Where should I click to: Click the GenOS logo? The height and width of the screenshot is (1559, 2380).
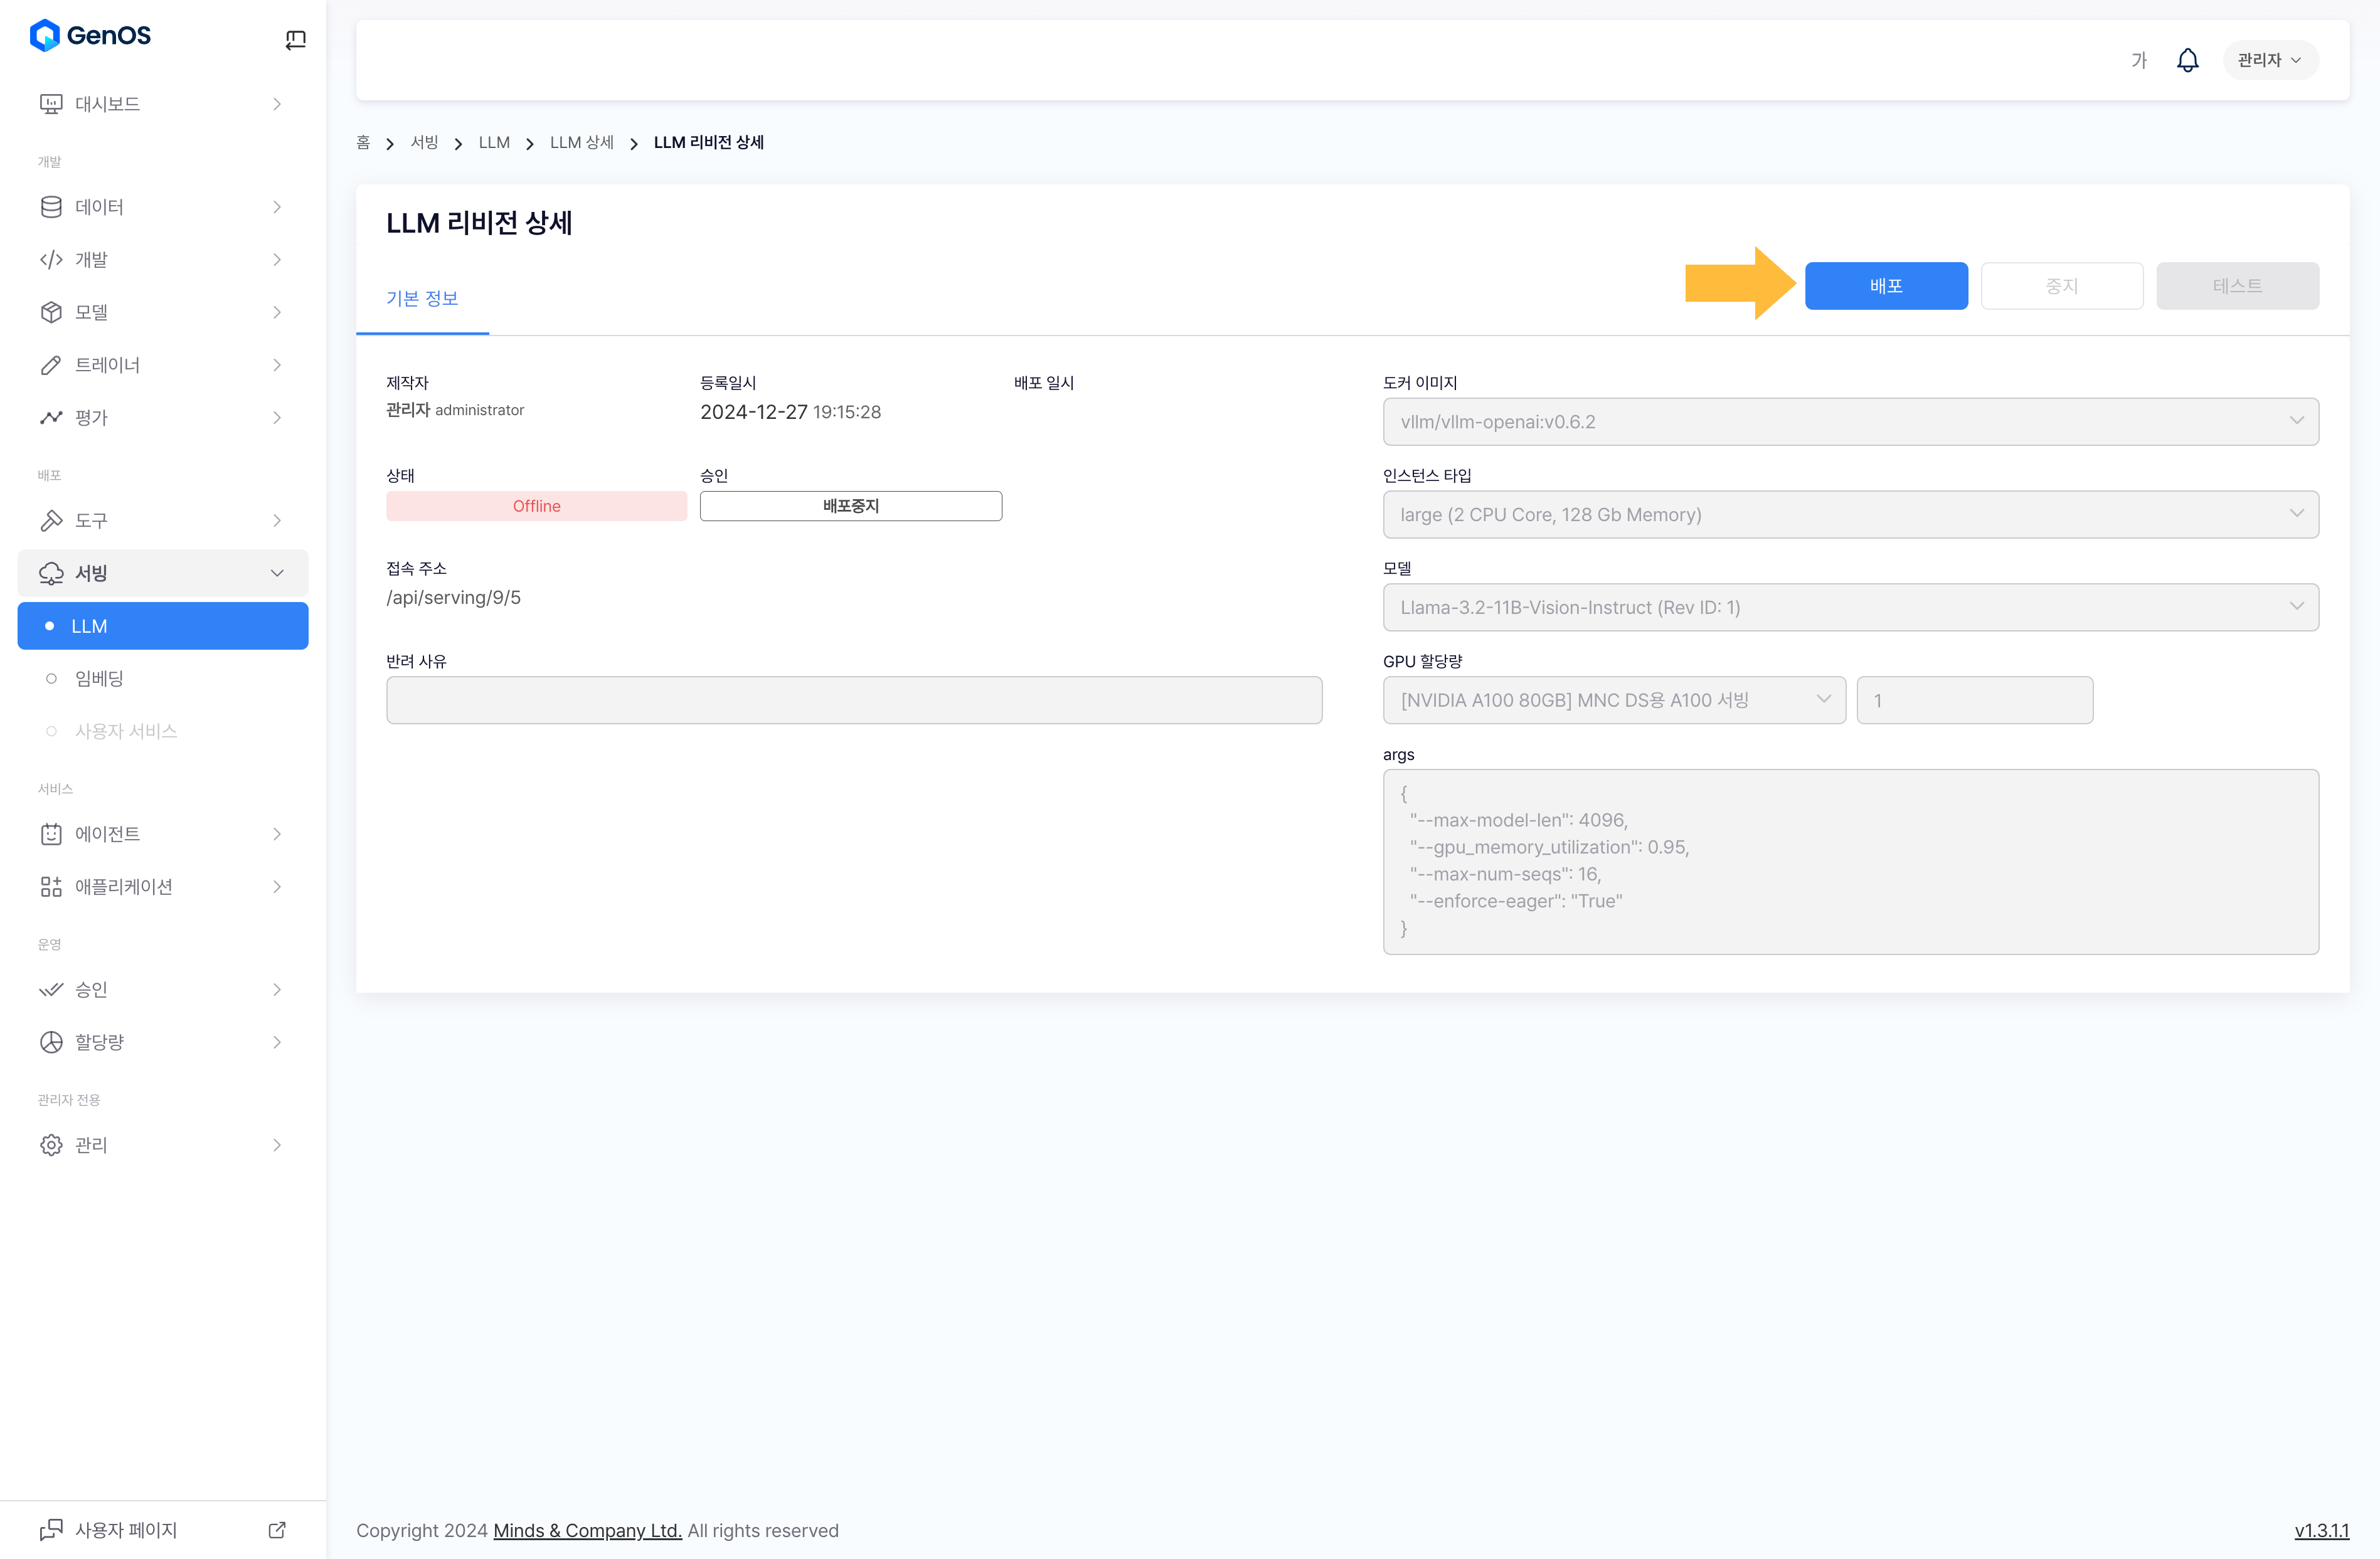coord(90,36)
